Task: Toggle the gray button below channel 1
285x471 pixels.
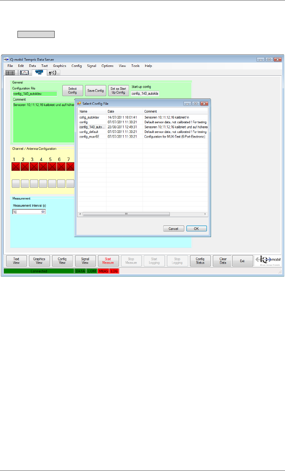Action: (x=16, y=184)
